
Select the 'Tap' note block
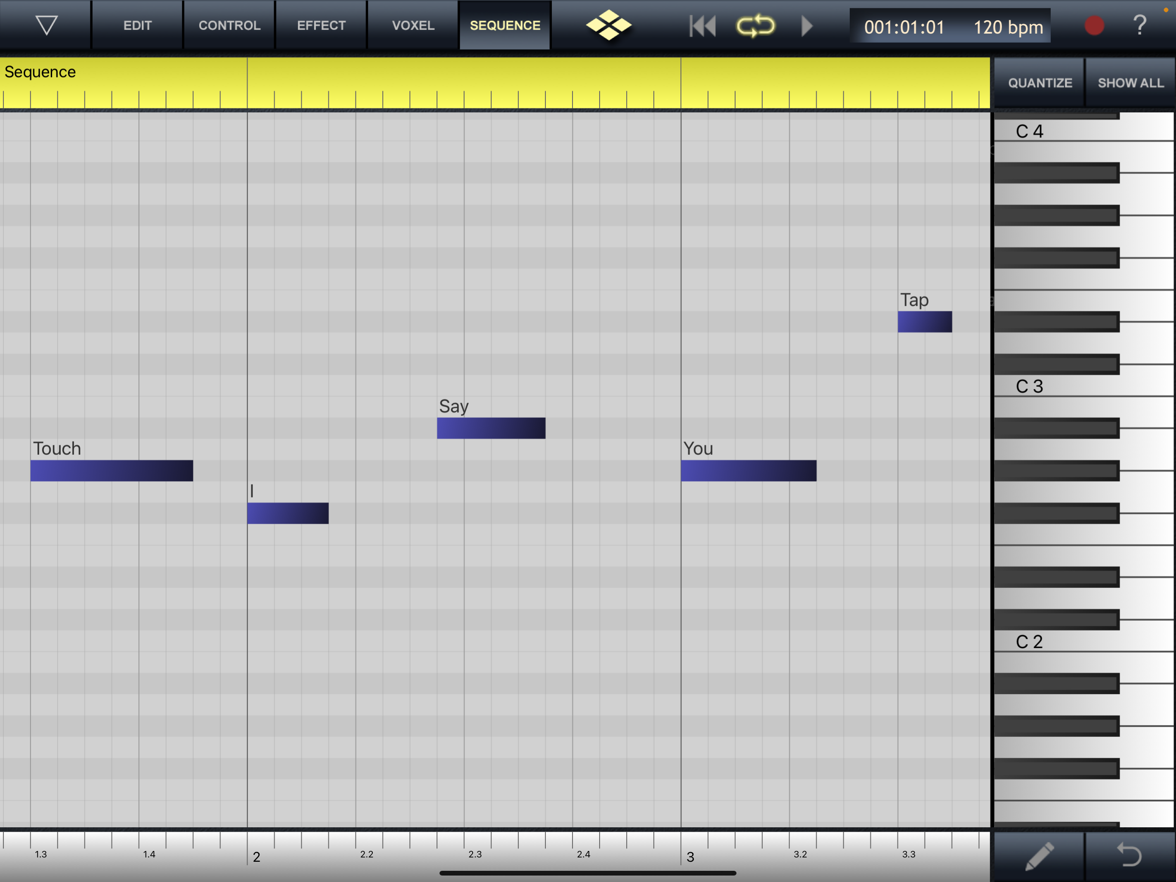coord(925,322)
